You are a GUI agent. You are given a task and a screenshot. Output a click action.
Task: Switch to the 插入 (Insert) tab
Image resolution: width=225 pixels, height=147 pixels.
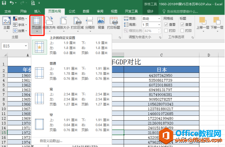37,11
